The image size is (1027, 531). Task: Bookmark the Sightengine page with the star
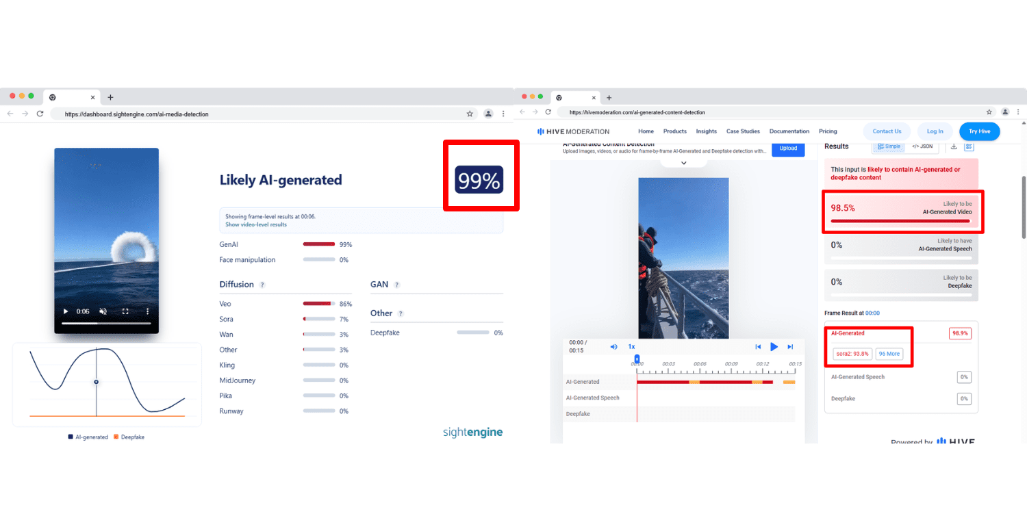coord(470,114)
